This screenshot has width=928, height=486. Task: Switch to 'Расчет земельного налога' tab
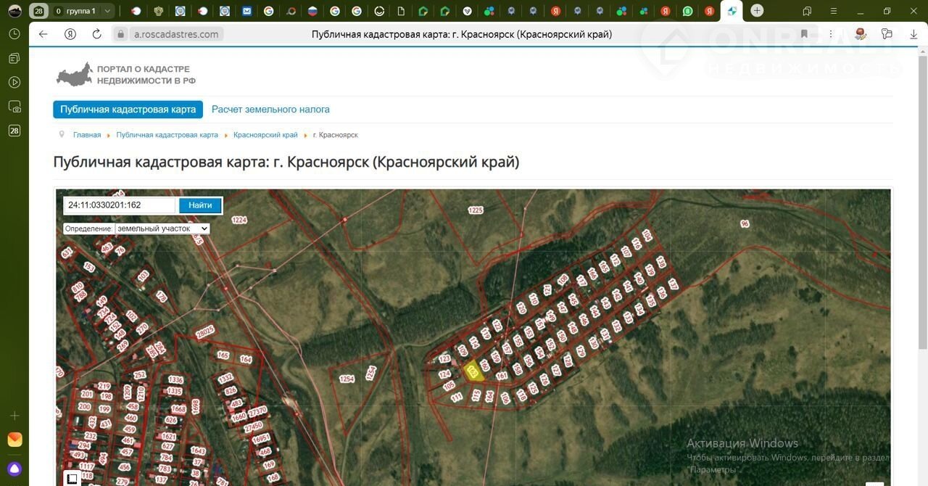coord(270,110)
